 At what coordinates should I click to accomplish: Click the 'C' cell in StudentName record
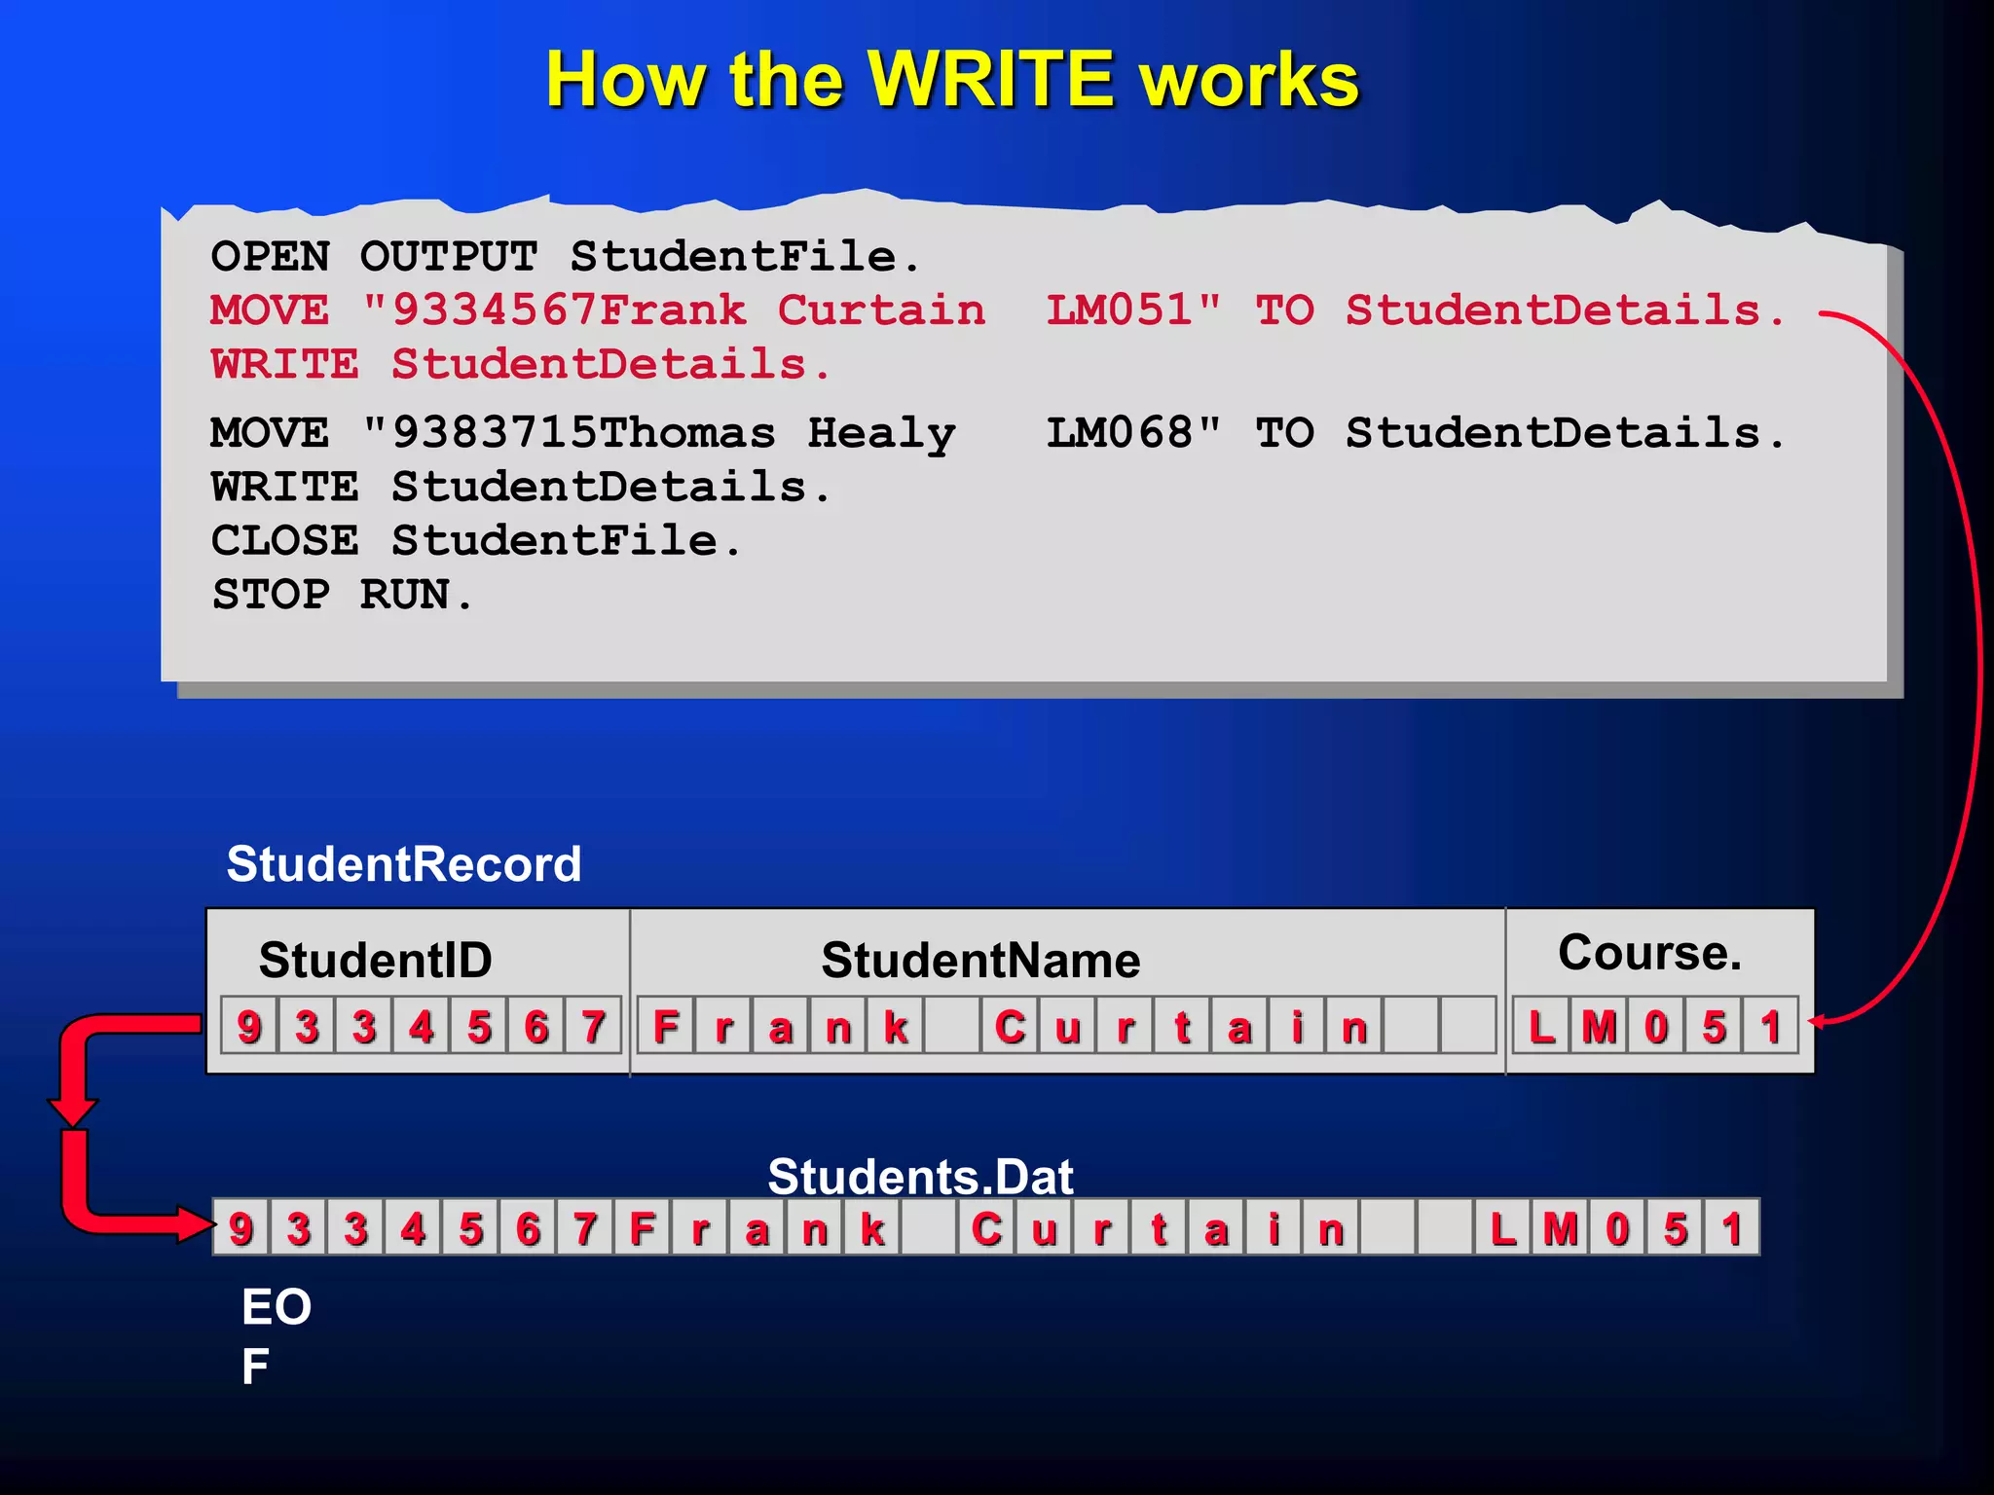tap(1010, 1026)
